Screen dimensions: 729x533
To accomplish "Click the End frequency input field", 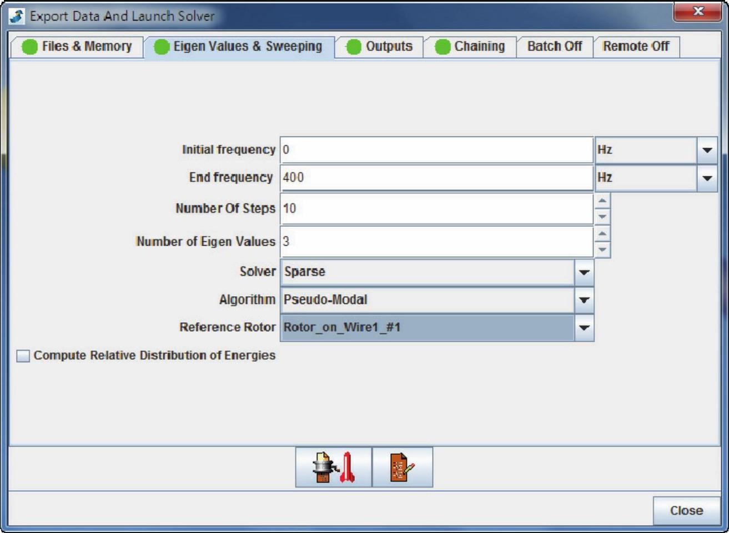I will [436, 178].
